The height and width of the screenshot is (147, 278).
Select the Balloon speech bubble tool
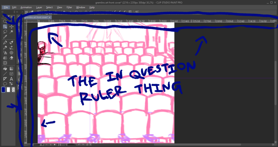(x=5, y=84)
